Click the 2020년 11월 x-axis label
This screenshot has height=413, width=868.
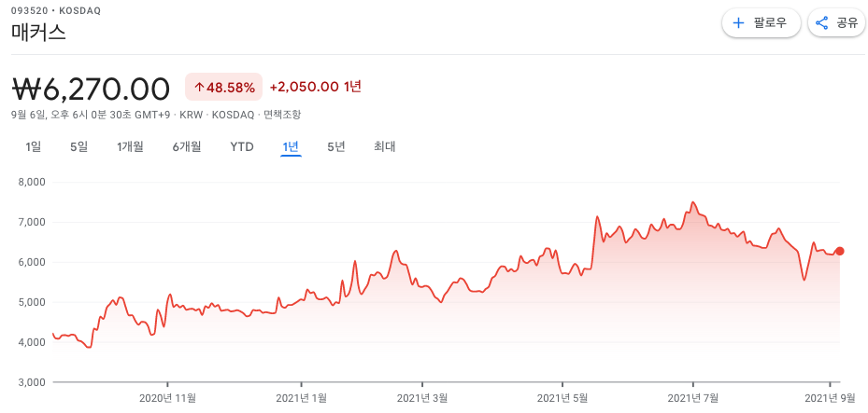167,397
